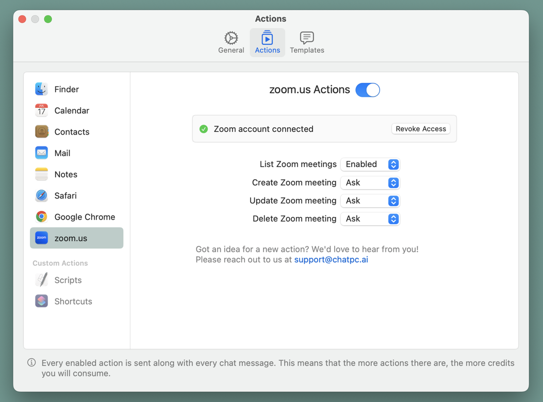This screenshot has width=543, height=402.
Task: Click the Contacts app icon
Action: click(42, 131)
